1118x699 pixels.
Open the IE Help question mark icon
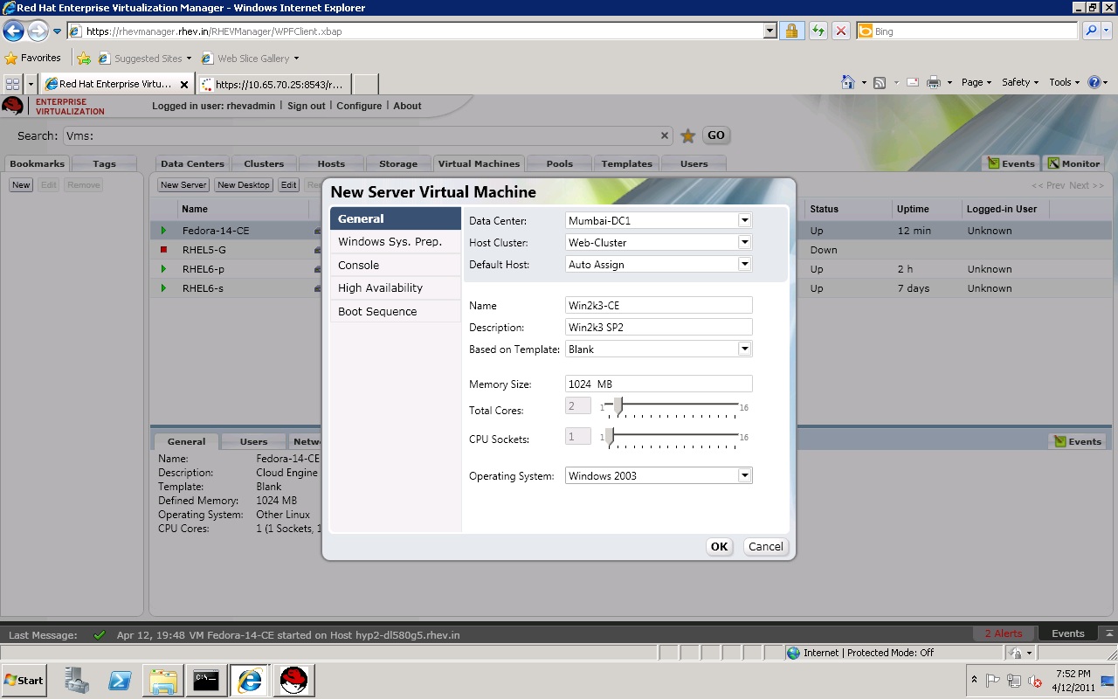1094,82
